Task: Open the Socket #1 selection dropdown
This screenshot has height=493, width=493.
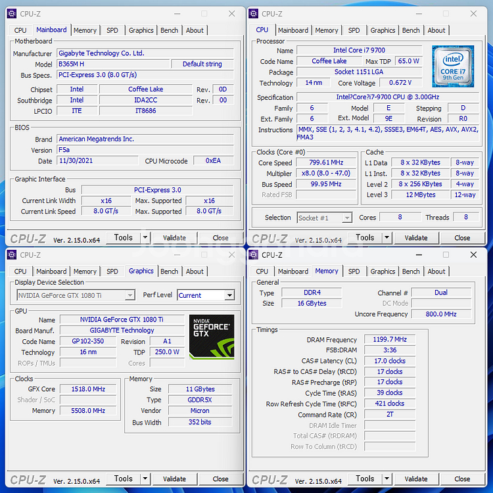Action: coord(325,218)
